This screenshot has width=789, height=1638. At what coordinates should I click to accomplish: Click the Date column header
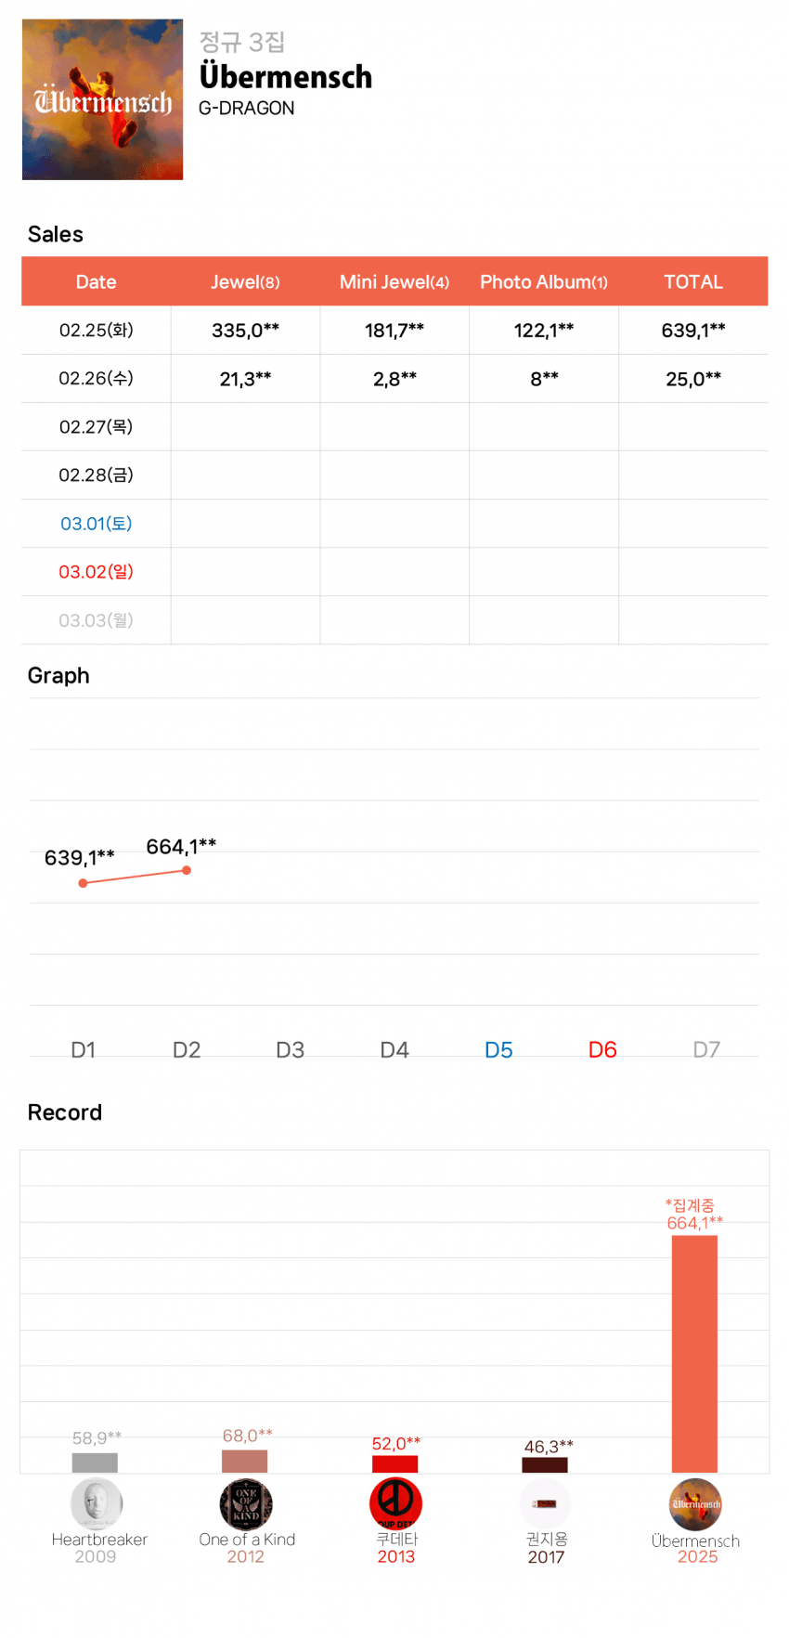(96, 281)
